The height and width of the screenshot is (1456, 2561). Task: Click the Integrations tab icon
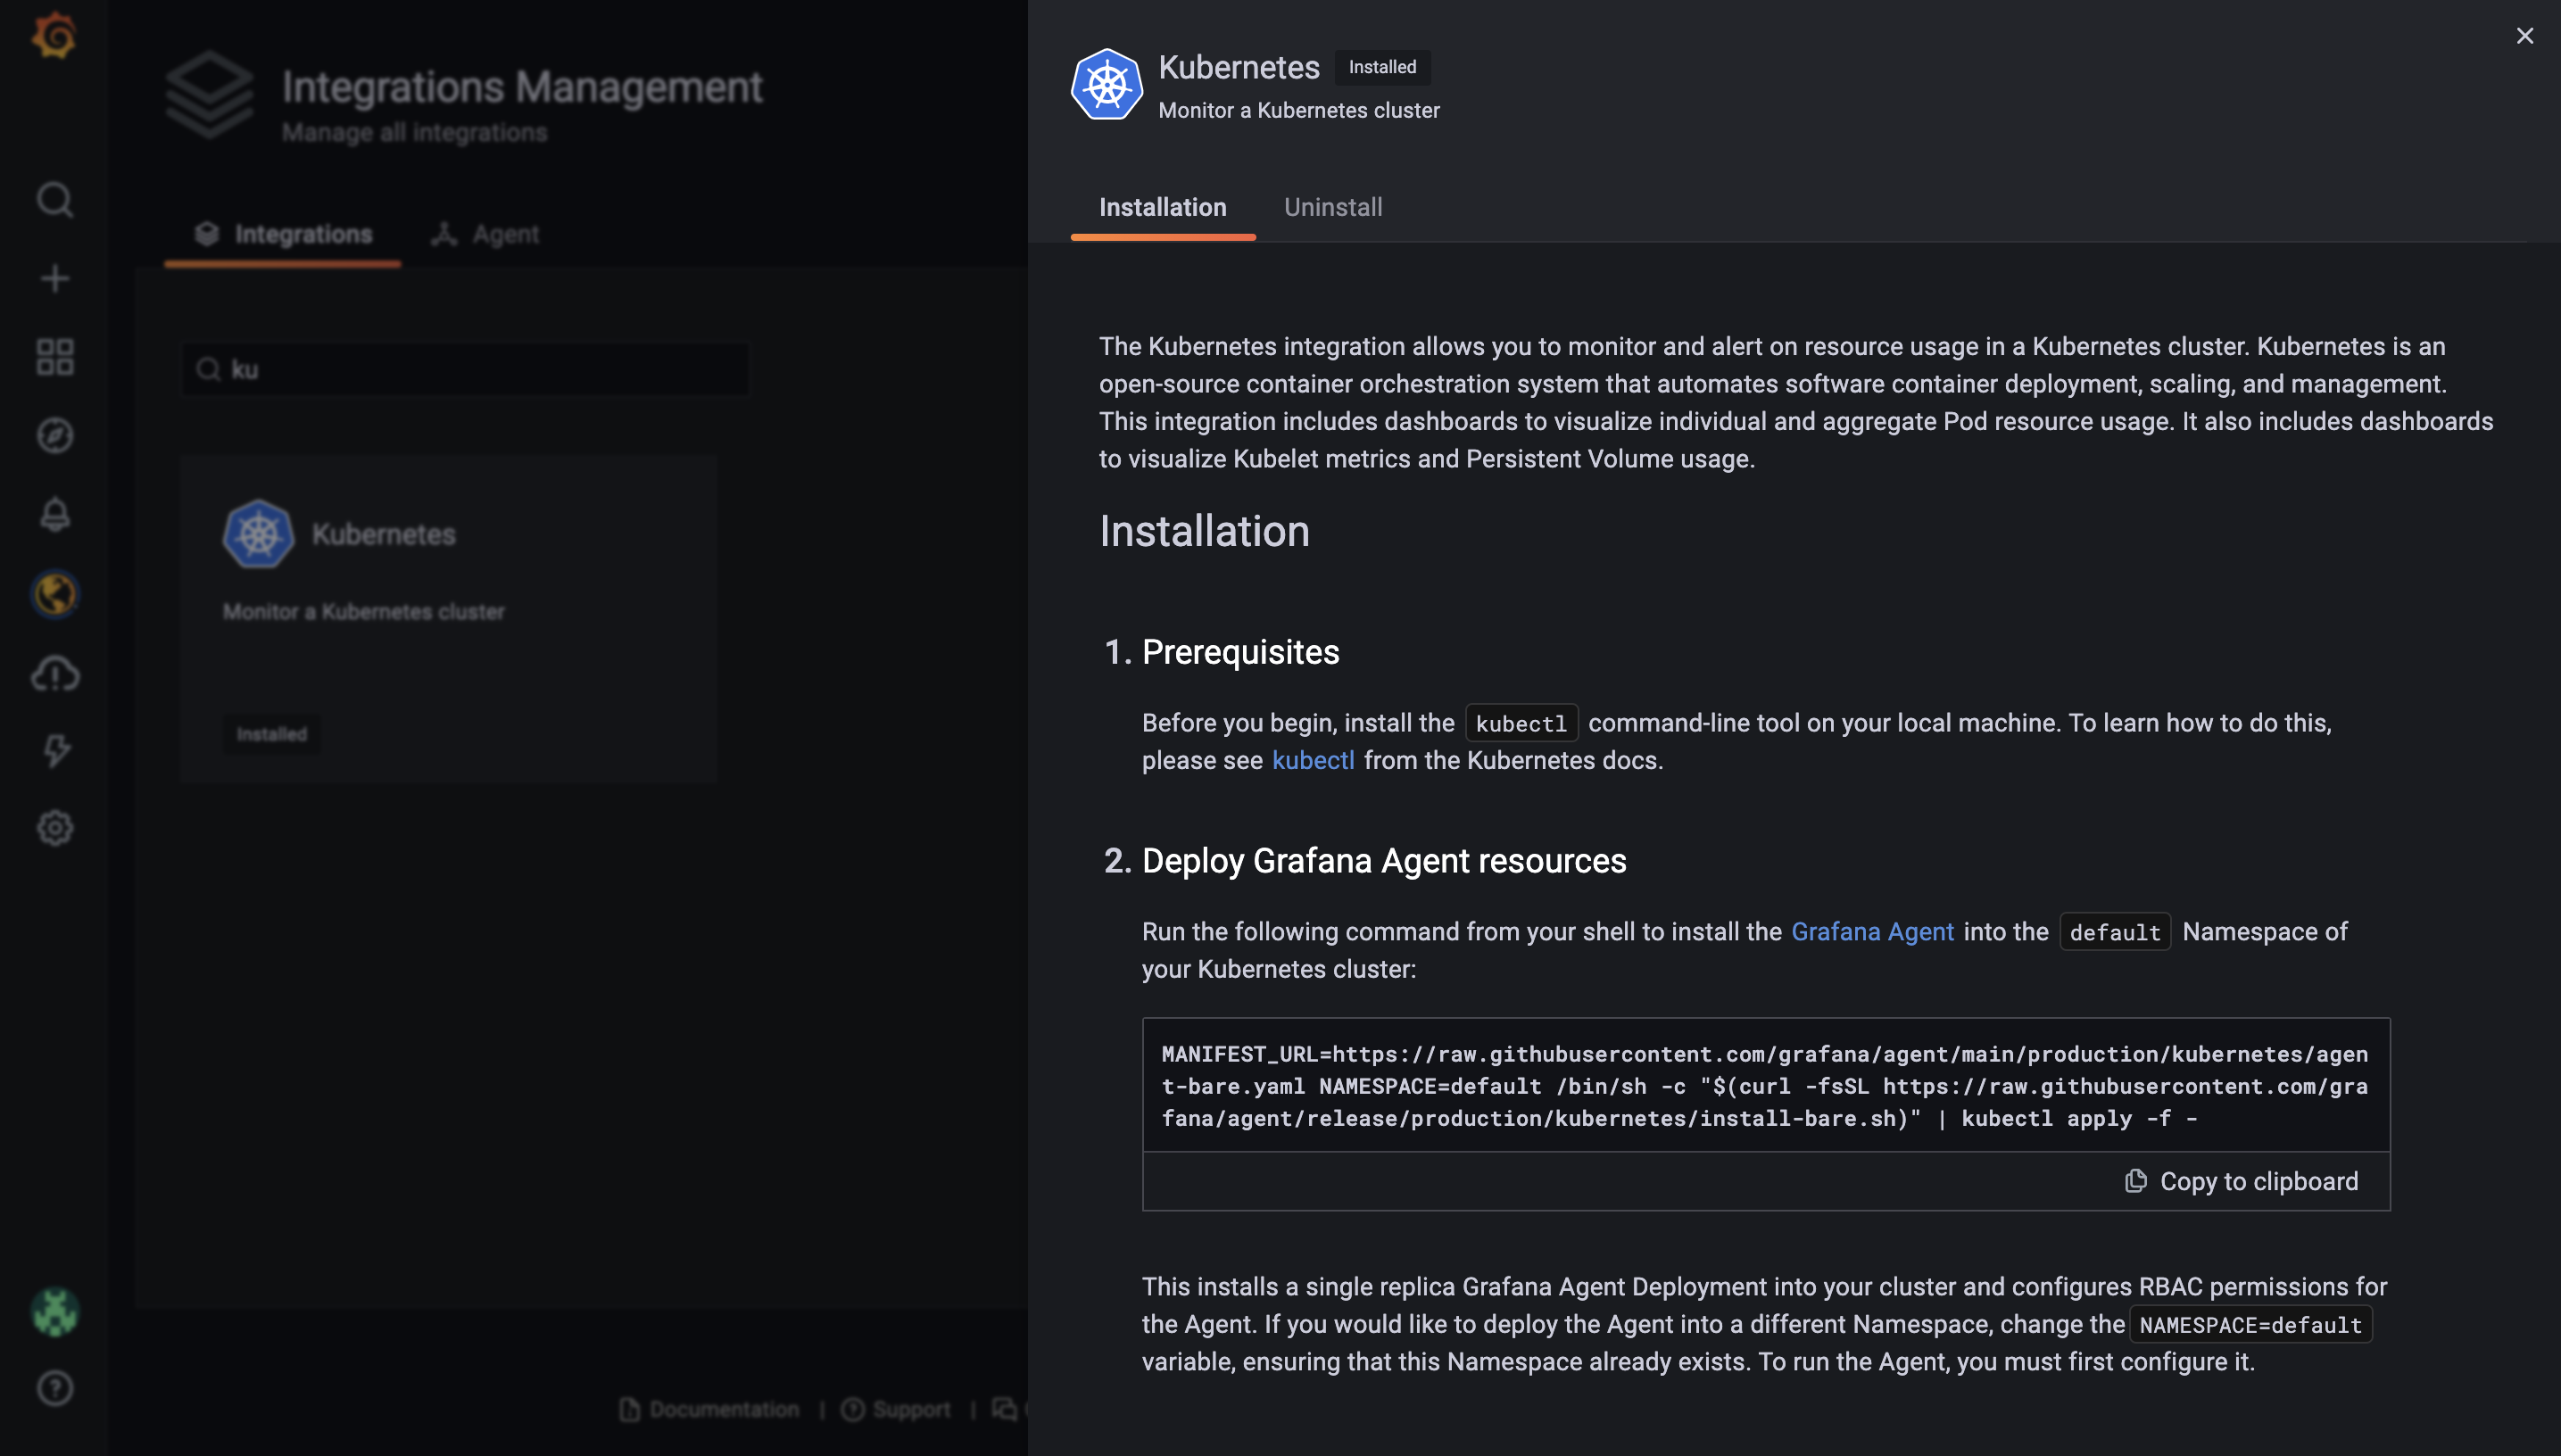207,234
